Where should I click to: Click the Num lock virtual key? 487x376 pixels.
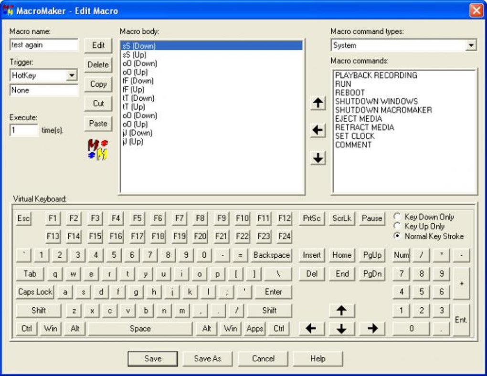click(401, 255)
